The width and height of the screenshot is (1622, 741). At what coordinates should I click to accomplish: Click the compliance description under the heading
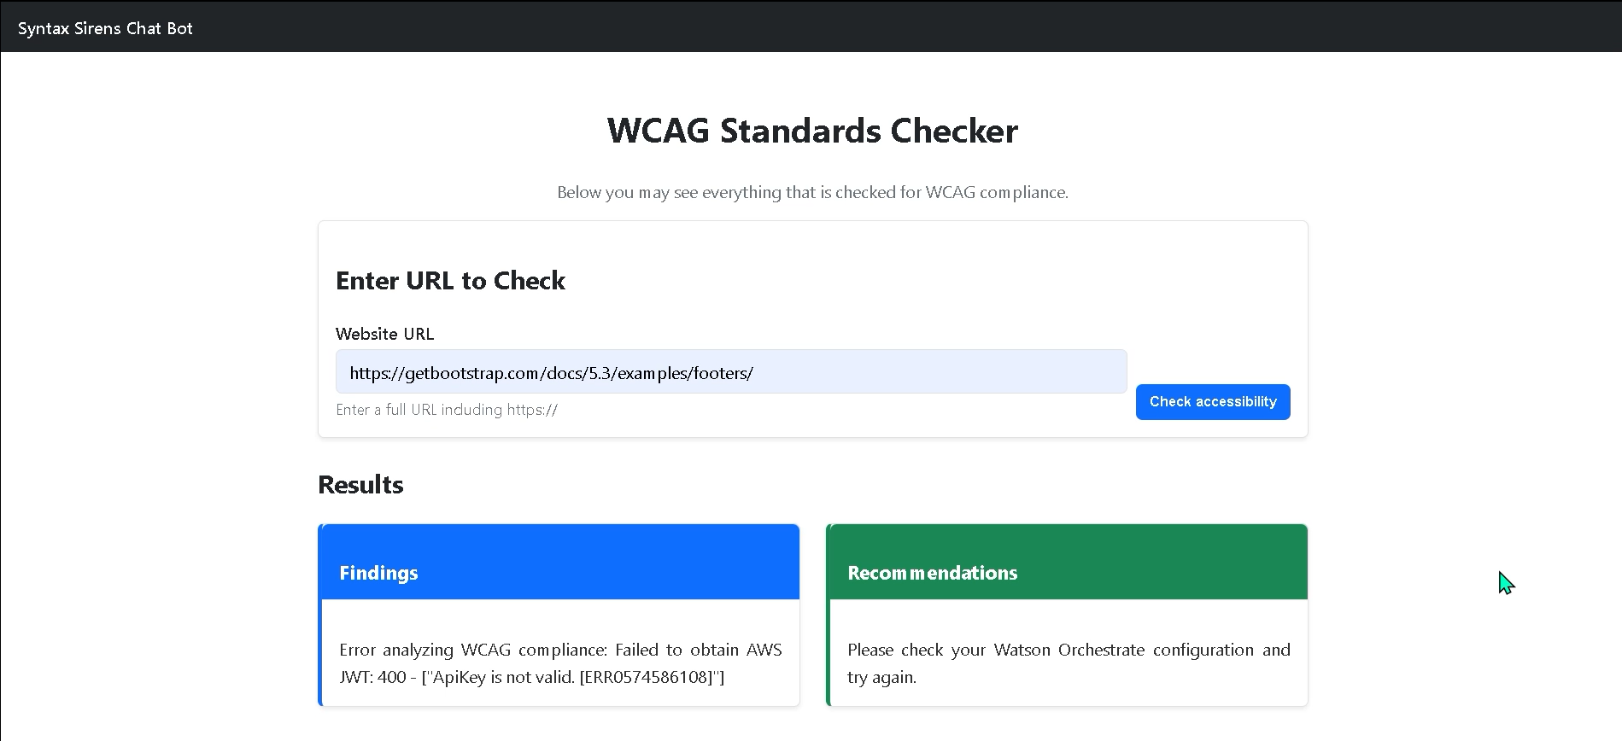[x=811, y=191]
